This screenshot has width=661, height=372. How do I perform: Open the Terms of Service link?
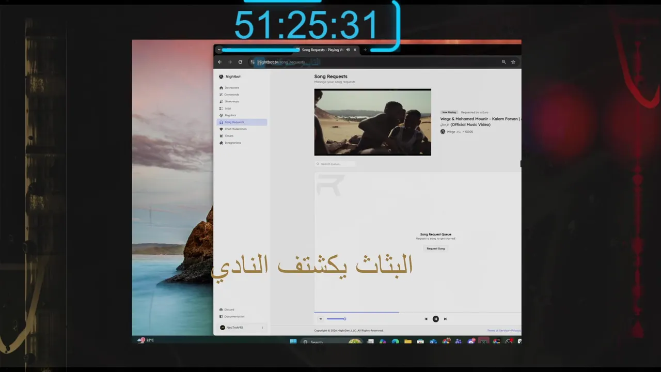[x=498, y=331]
